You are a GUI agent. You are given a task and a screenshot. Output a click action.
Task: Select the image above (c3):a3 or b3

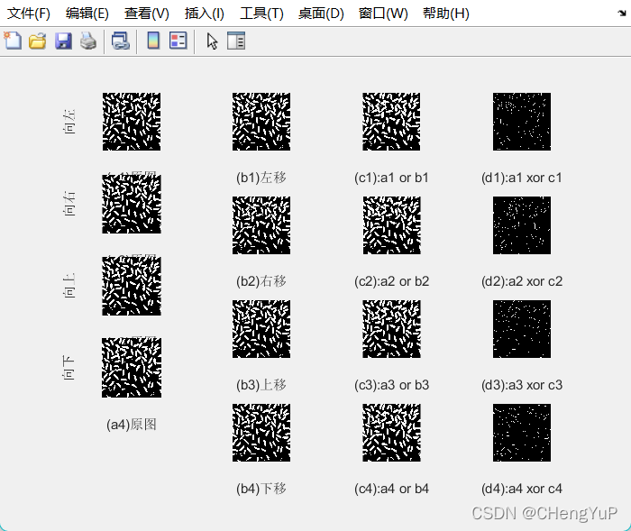click(391, 329)
